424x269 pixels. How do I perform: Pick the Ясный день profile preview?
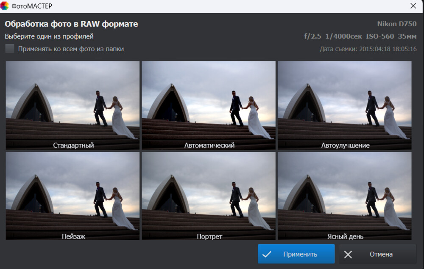[344, 196]
